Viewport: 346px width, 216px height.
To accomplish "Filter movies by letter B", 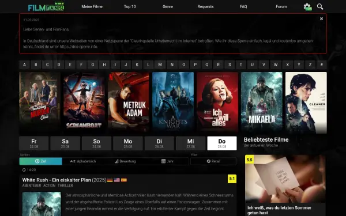I will (36, 65).
